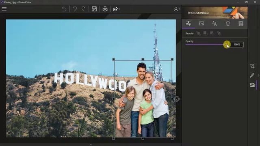Select the photomontage tool in sidebar
The height and width of the screenshot is (146, 260).
pyautogui.click(x=252, y=85)
